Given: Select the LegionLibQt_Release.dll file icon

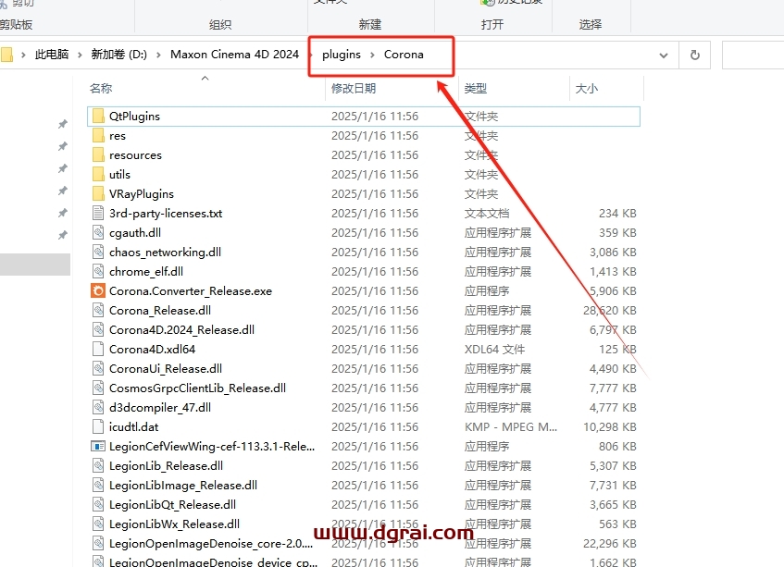Looking at the screenshot, I should [x=98, y=504].
